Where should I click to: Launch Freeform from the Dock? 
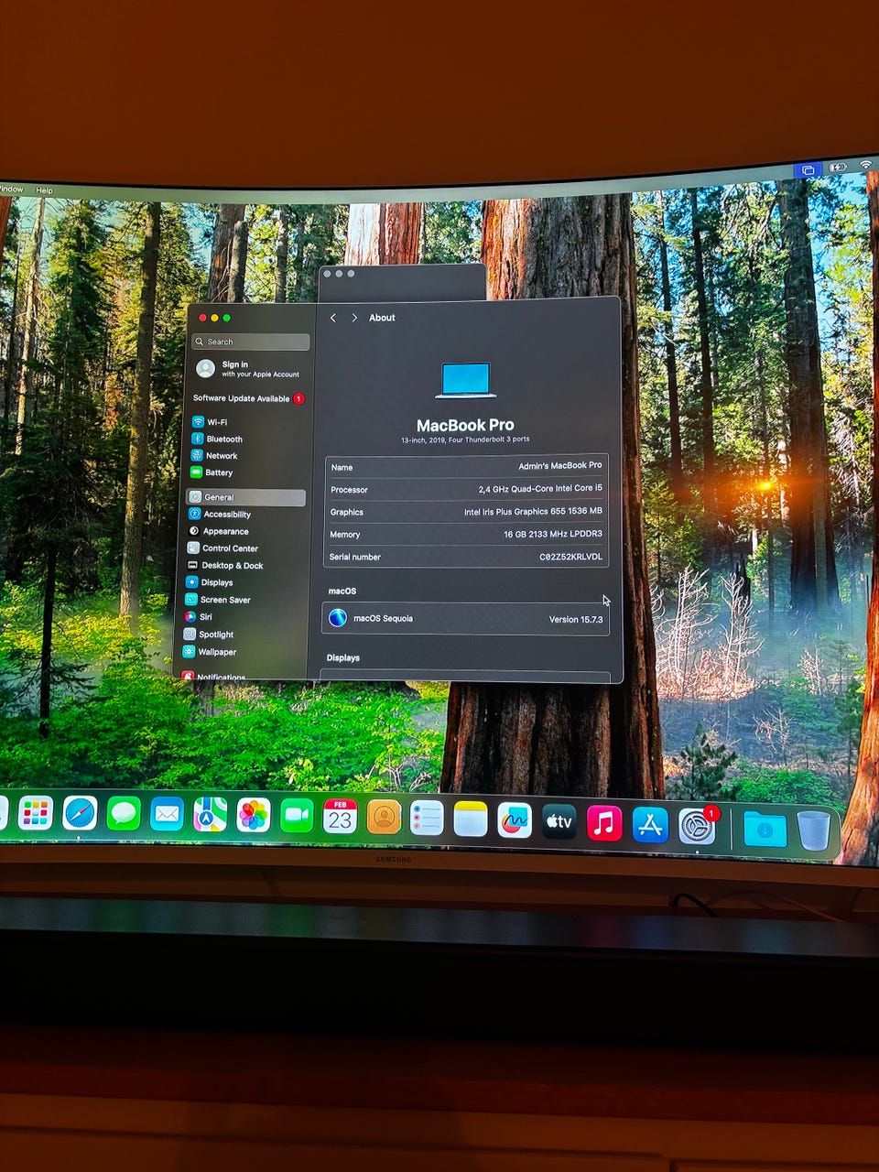[x=515, y=820]
